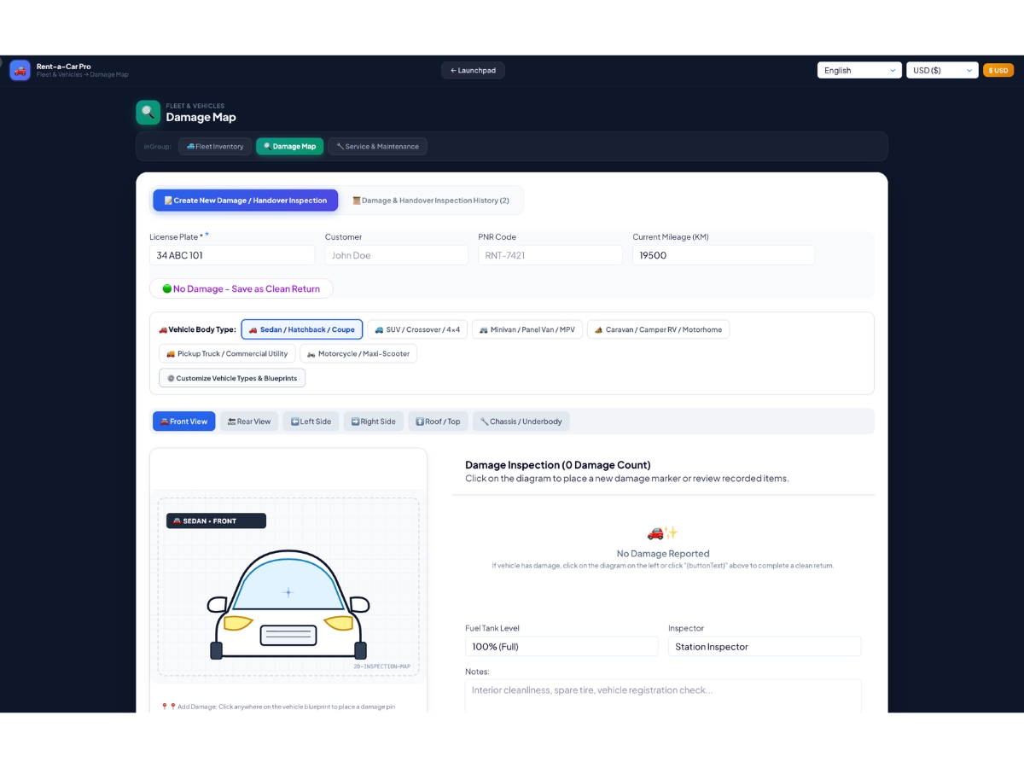
Task: Open the USD ($) currency dropdown
Action: [942, 70]
